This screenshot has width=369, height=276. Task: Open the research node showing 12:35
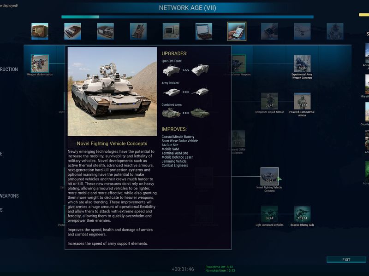tap(238, 63)
